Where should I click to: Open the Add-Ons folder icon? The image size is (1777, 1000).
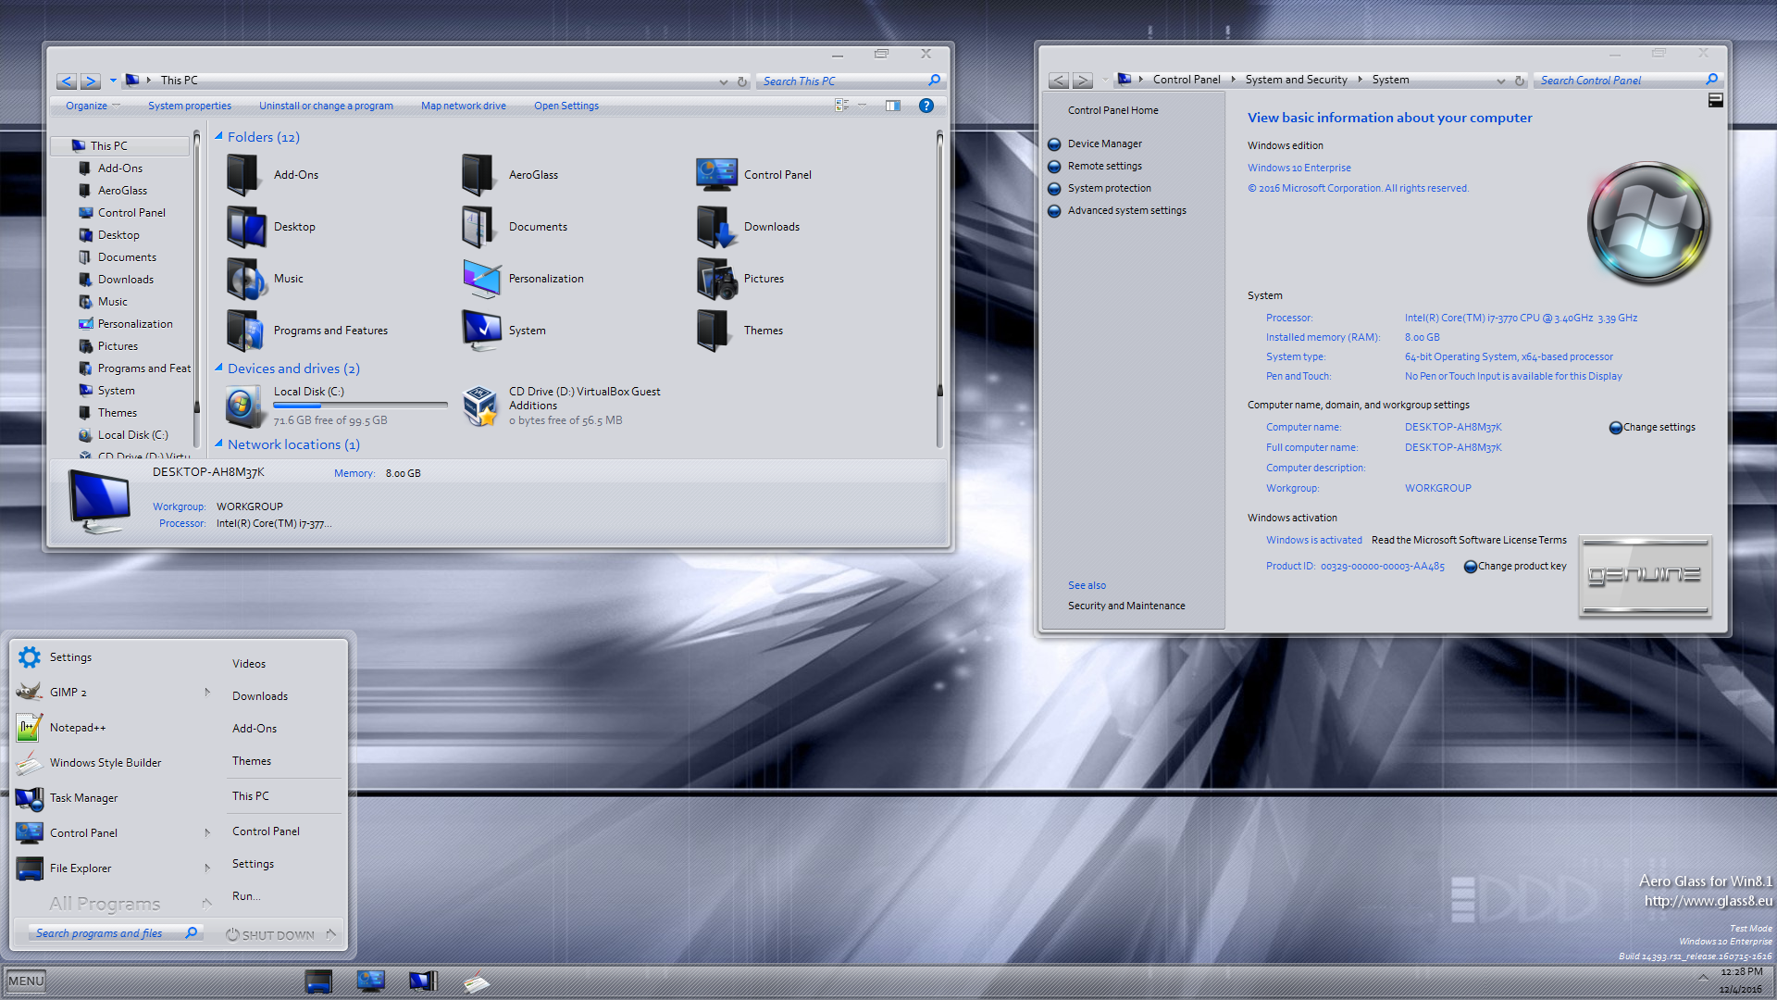pos(243,175)
